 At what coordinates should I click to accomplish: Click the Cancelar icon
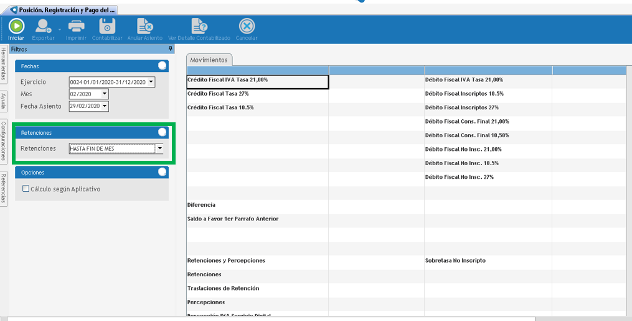(x=247, y=26)
